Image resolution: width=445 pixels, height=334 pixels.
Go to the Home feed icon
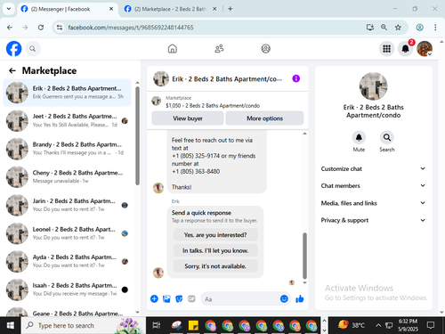point(173,49)
